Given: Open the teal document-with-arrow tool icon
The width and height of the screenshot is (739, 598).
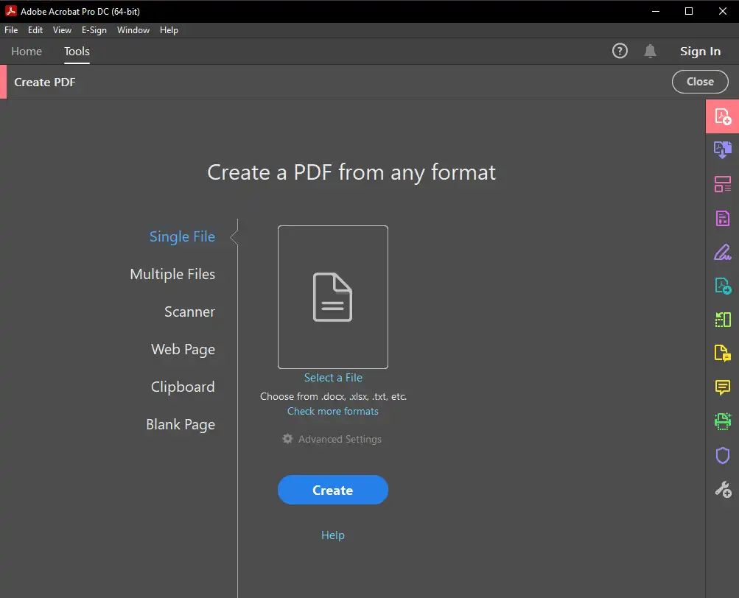Looking at the screenshot, I should pos(723,286).
